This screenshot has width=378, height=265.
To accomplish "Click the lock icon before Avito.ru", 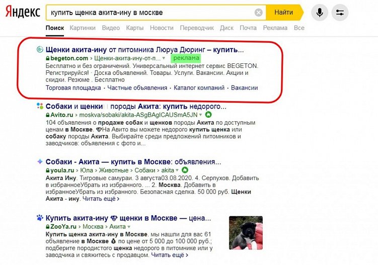I will [47, 115].
